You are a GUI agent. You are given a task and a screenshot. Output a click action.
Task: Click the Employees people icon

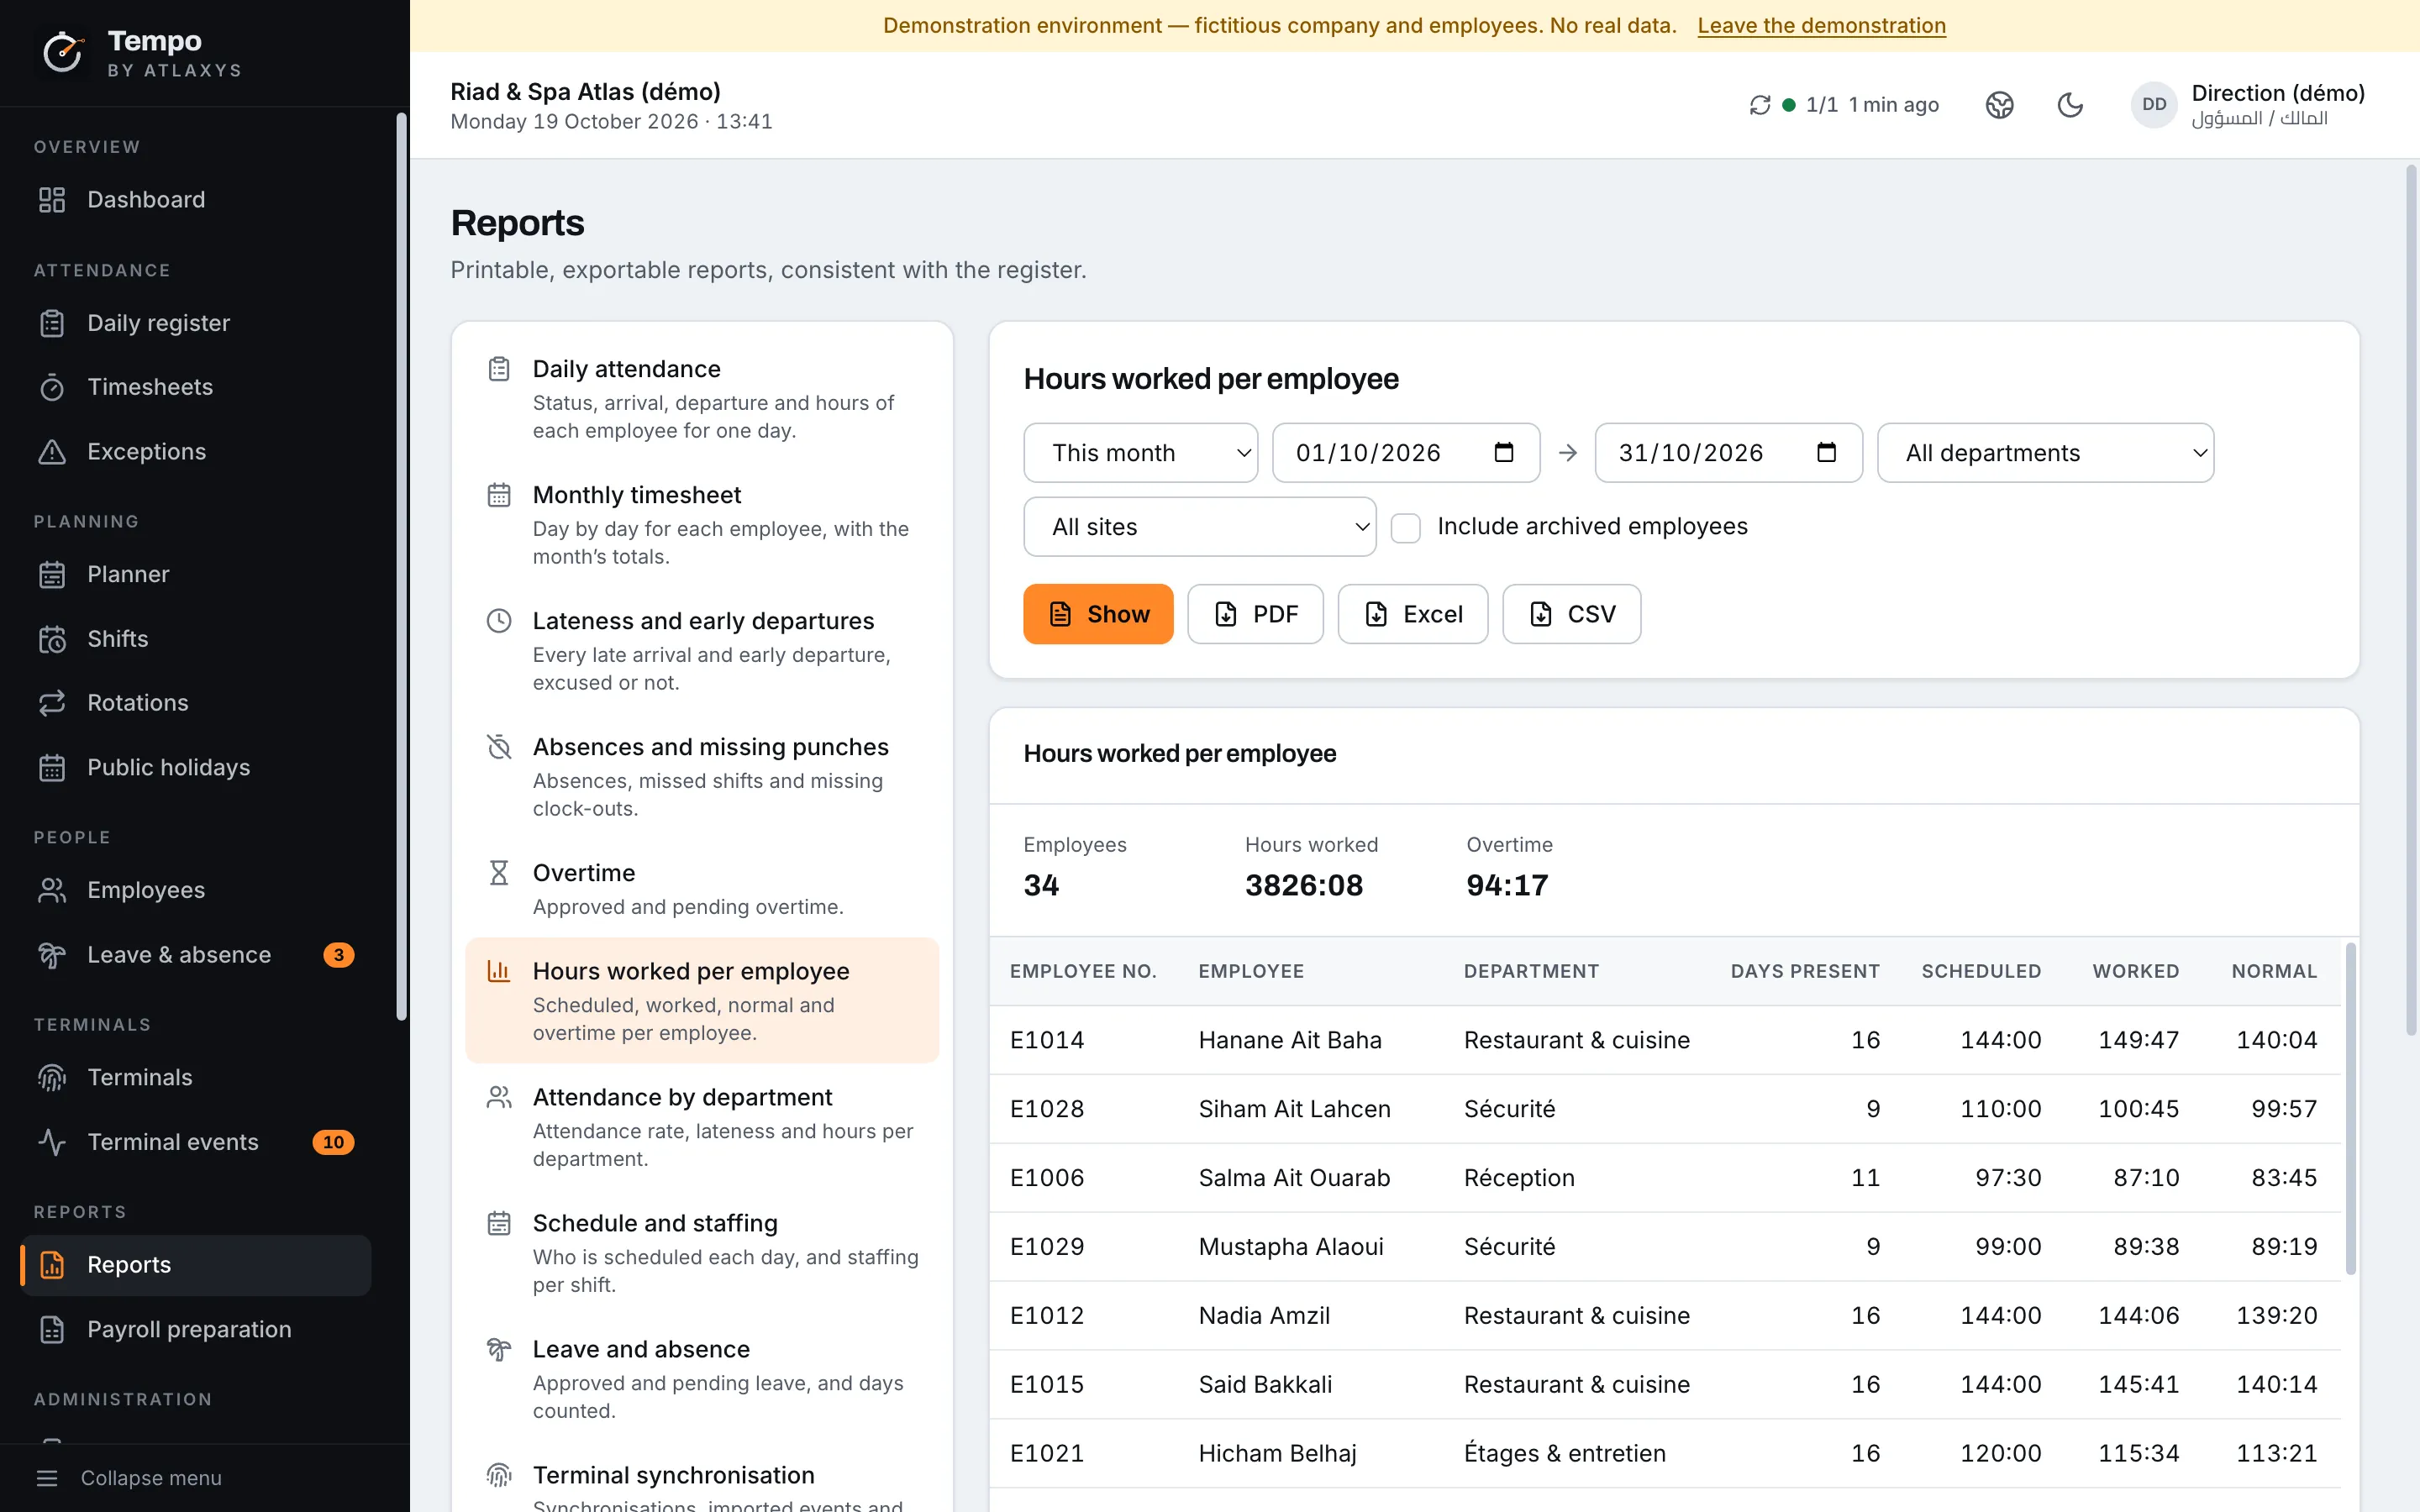click(52, 890)
